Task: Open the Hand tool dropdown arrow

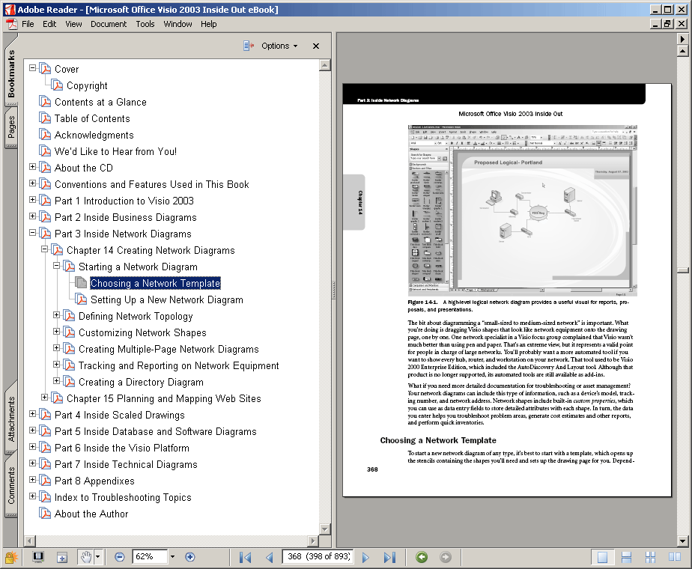Action: [x=98, y=557]
